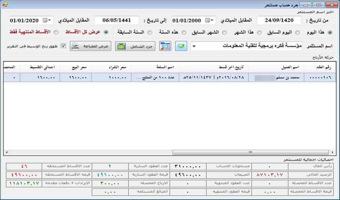Click the app icon in title bar
The height and width of the screenshot is (200, 340).
point(5,5)
